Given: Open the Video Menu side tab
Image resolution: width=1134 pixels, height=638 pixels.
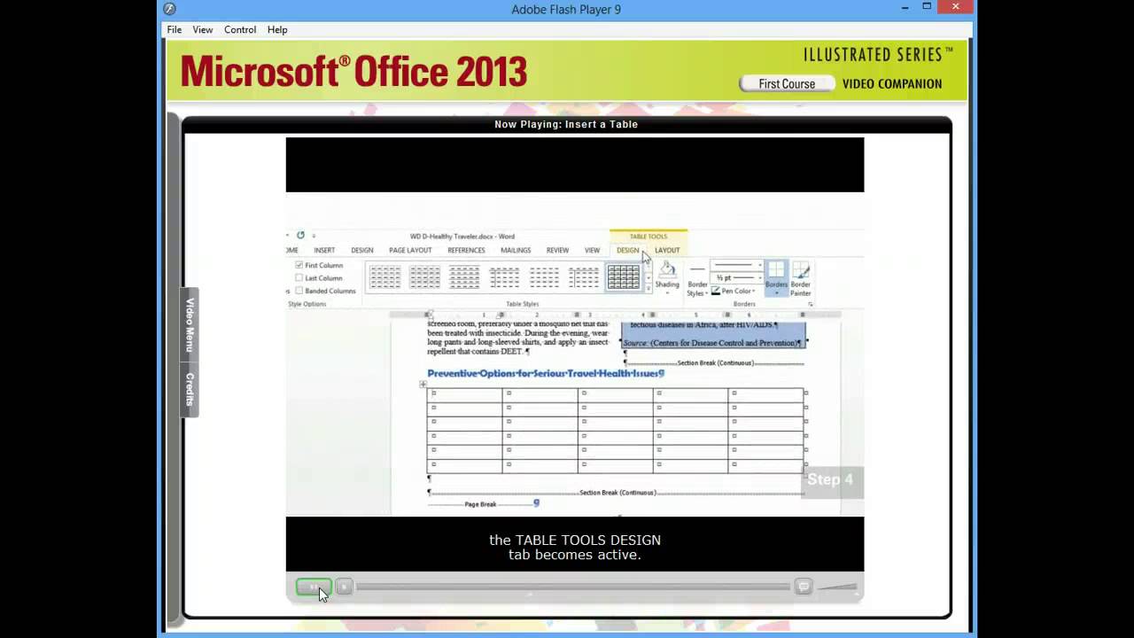Looking at the screenshot, I should click(190, 324).
